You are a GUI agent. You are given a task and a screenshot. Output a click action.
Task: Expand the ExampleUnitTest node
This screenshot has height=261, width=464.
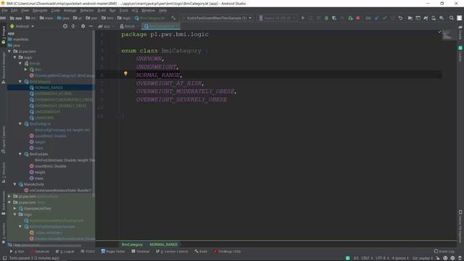click(x=14, y=208)
